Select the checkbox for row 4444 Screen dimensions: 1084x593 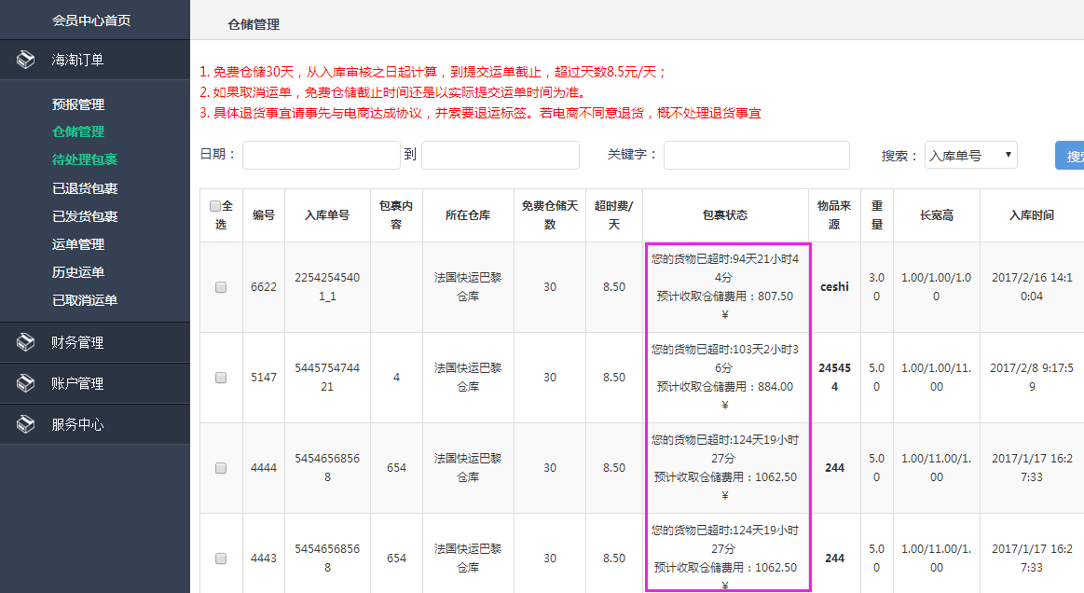221,468
